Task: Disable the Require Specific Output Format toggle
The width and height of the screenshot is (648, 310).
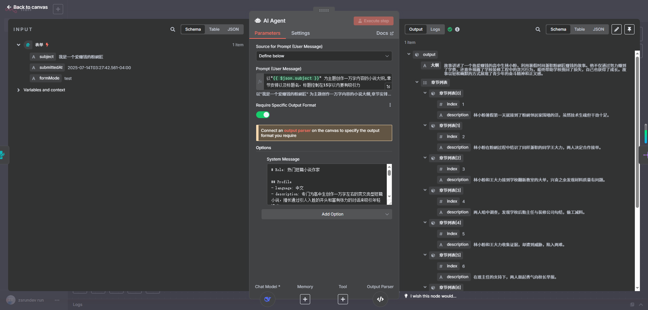Action: coord(263,115)
